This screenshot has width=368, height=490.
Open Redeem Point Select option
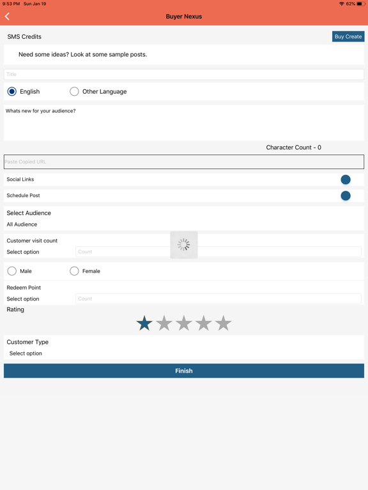(x=23, y=299)
